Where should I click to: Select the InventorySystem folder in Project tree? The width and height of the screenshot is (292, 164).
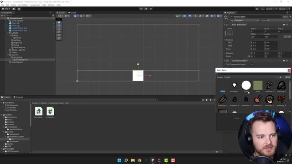[16, 137]
